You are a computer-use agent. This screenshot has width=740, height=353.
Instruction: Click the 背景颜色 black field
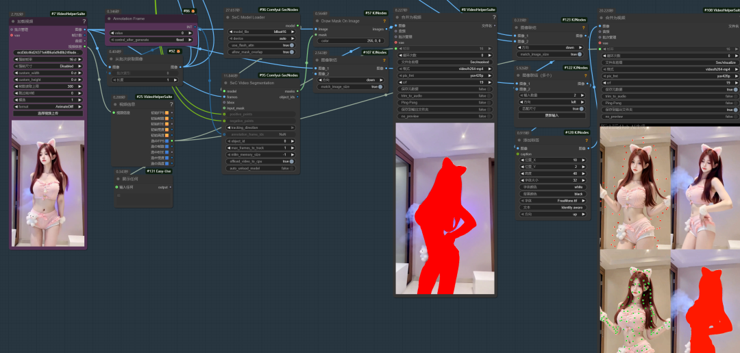(553, 193)
